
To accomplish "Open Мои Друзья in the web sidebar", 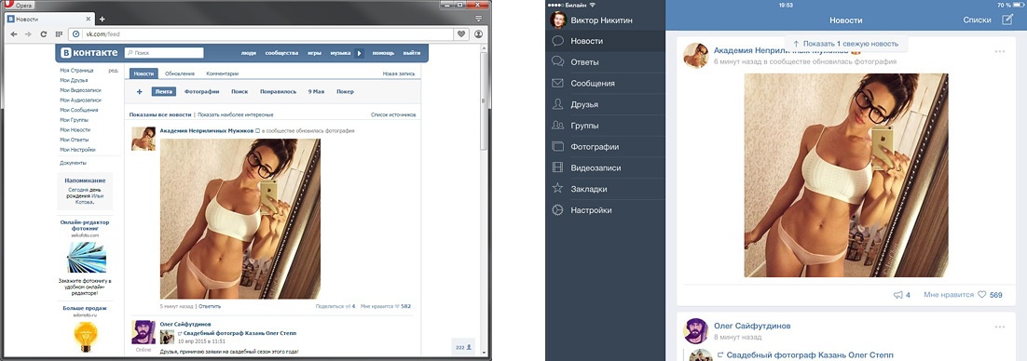I will pyautogui.click(x=74, y=80).
